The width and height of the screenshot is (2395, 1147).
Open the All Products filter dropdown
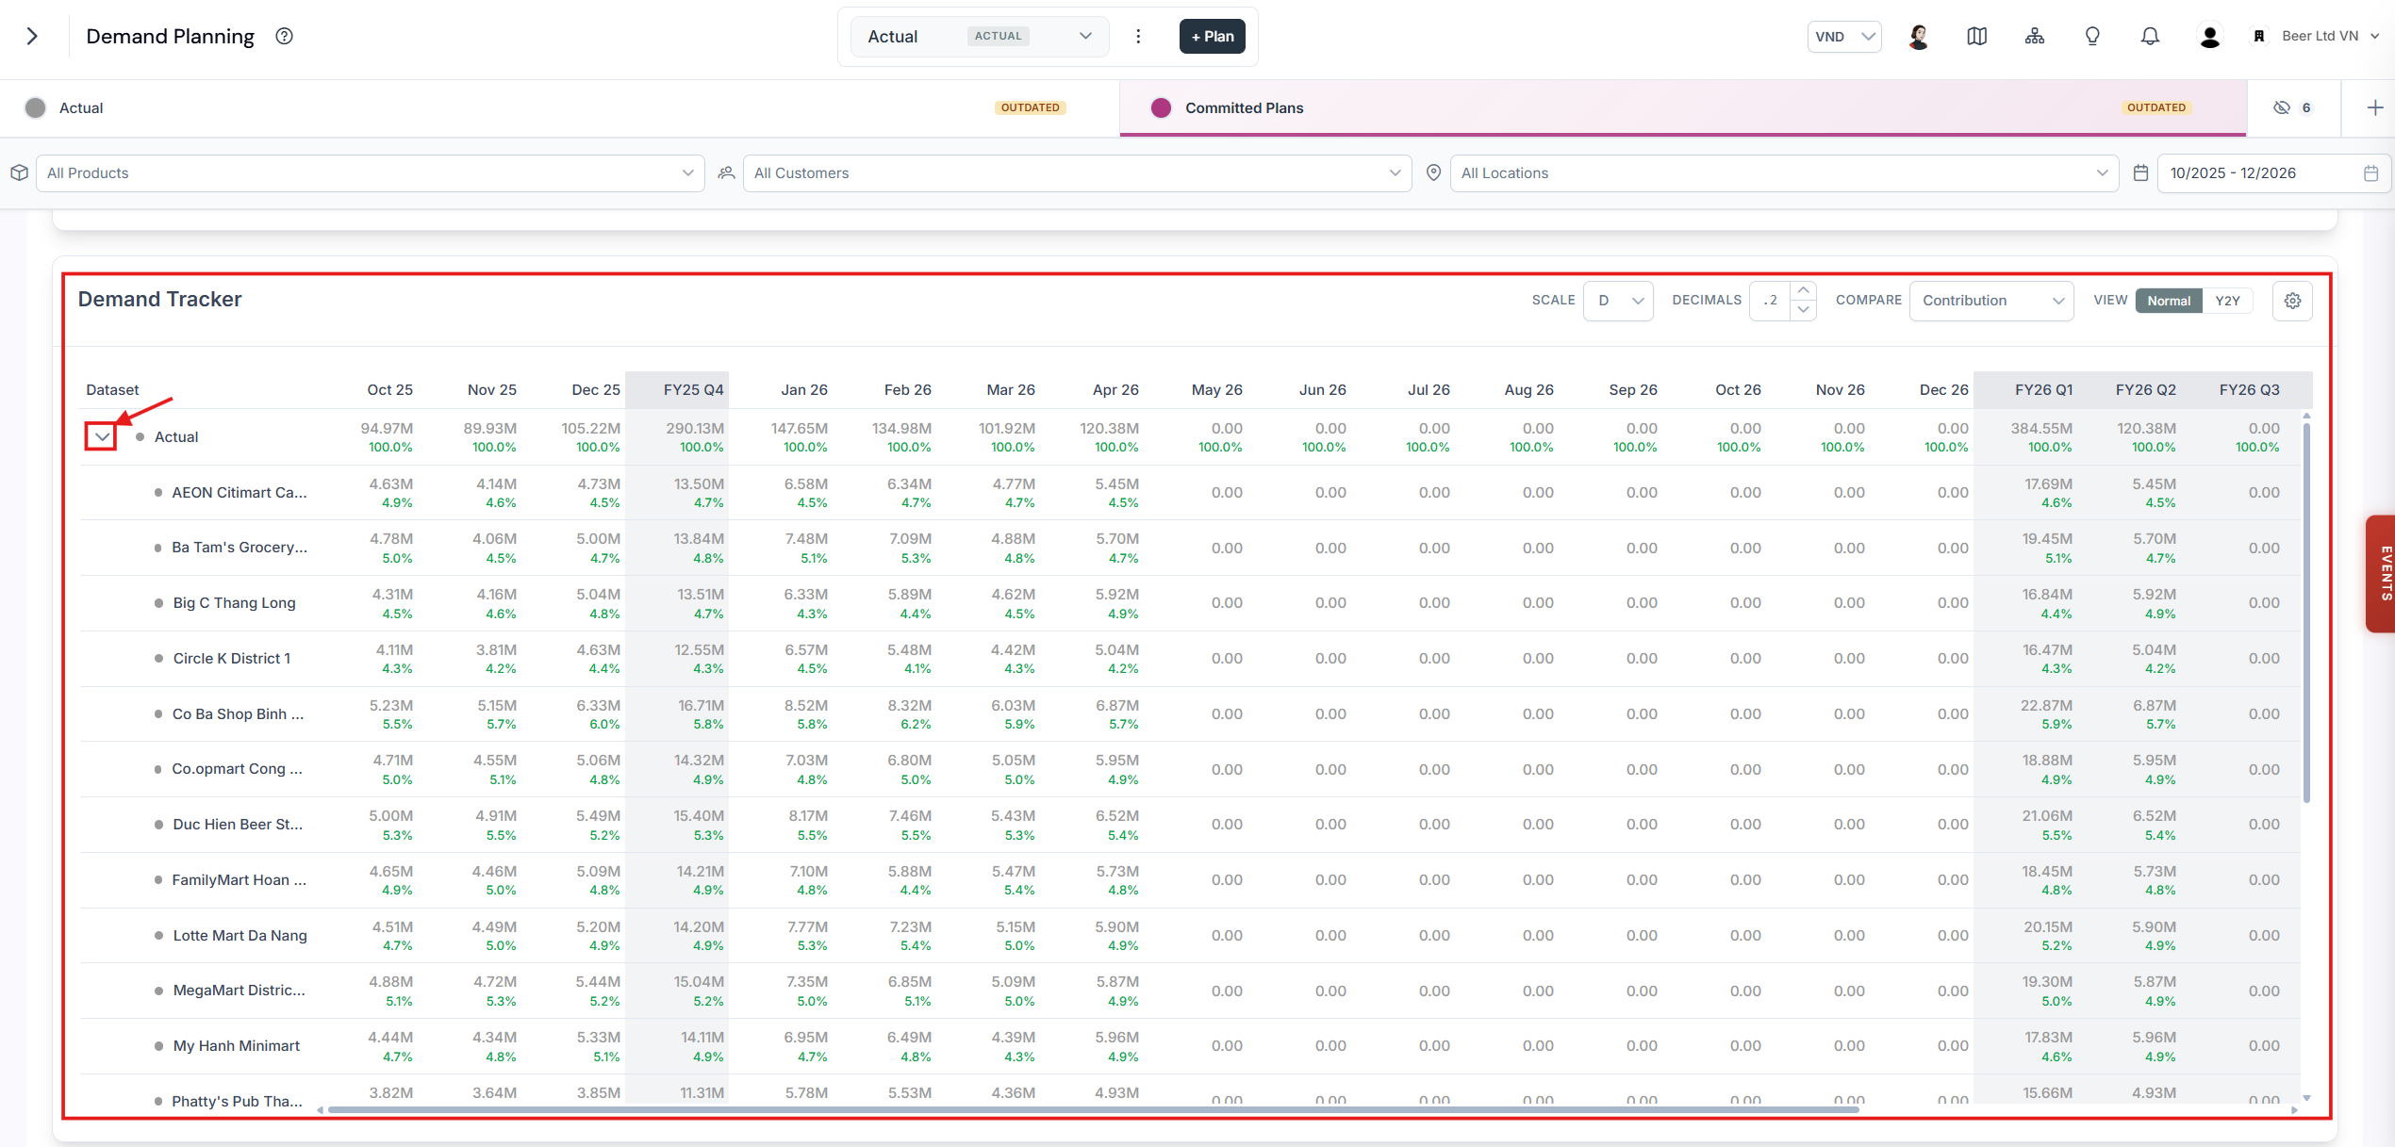pos(371,172)
